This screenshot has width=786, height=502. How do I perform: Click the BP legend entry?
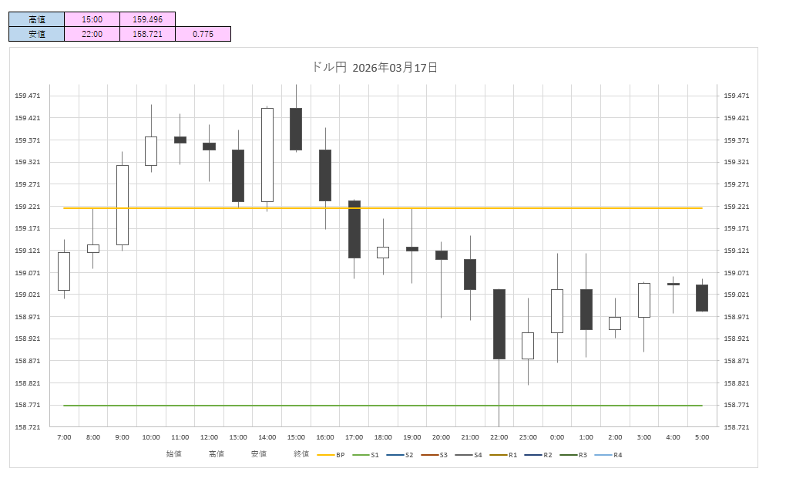(332, 455)
